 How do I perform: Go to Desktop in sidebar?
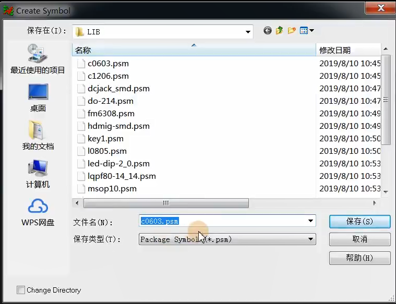point(38,98)
